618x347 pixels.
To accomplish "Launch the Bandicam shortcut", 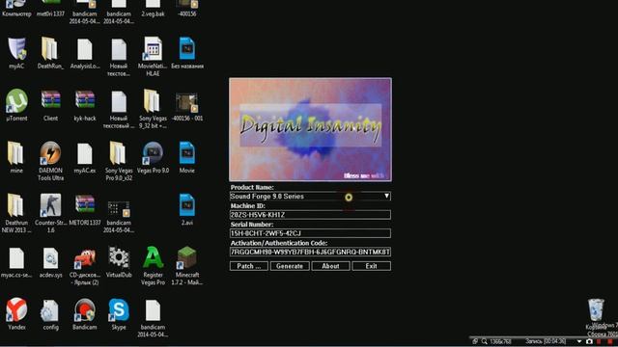I will pos(84,310).
